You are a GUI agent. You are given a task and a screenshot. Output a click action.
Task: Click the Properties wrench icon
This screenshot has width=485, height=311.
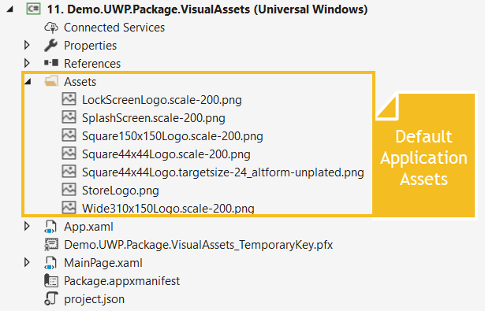[x=50, y=46]
